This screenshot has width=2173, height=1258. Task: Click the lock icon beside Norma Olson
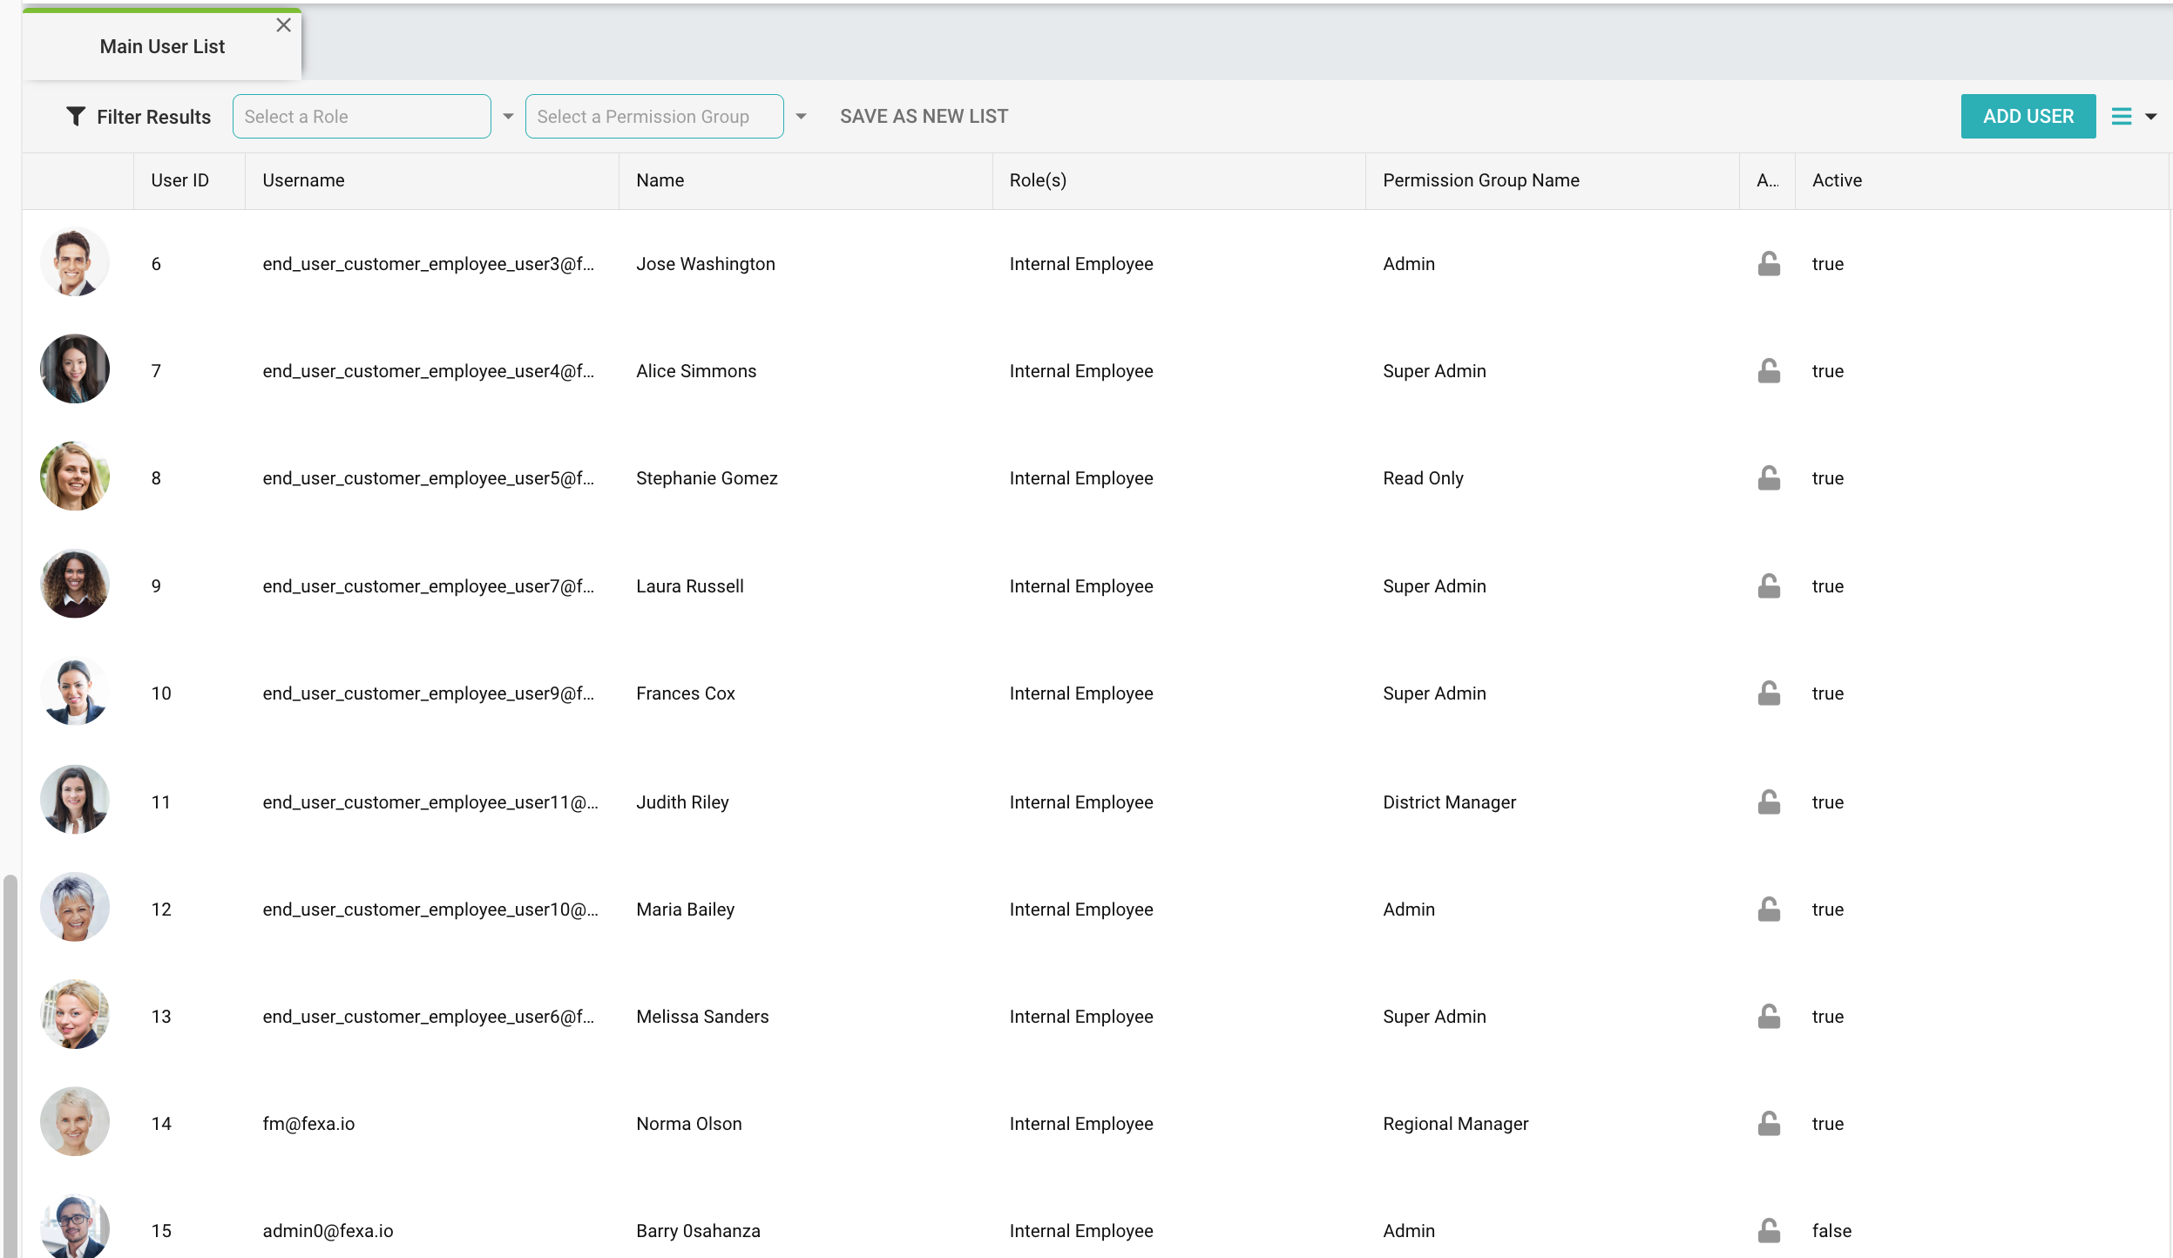(1769, 1123)
